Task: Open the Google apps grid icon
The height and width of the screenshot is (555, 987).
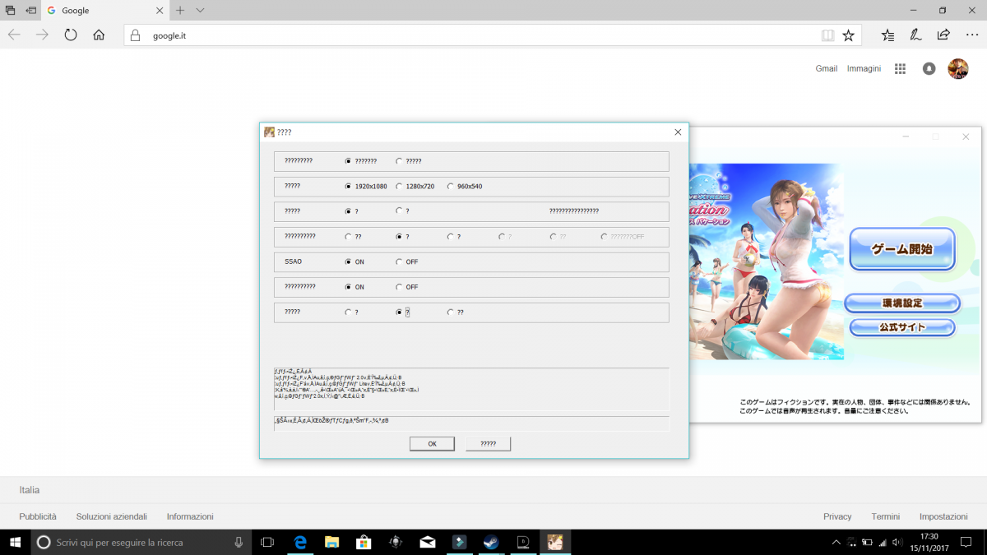Action: point(900,69)
